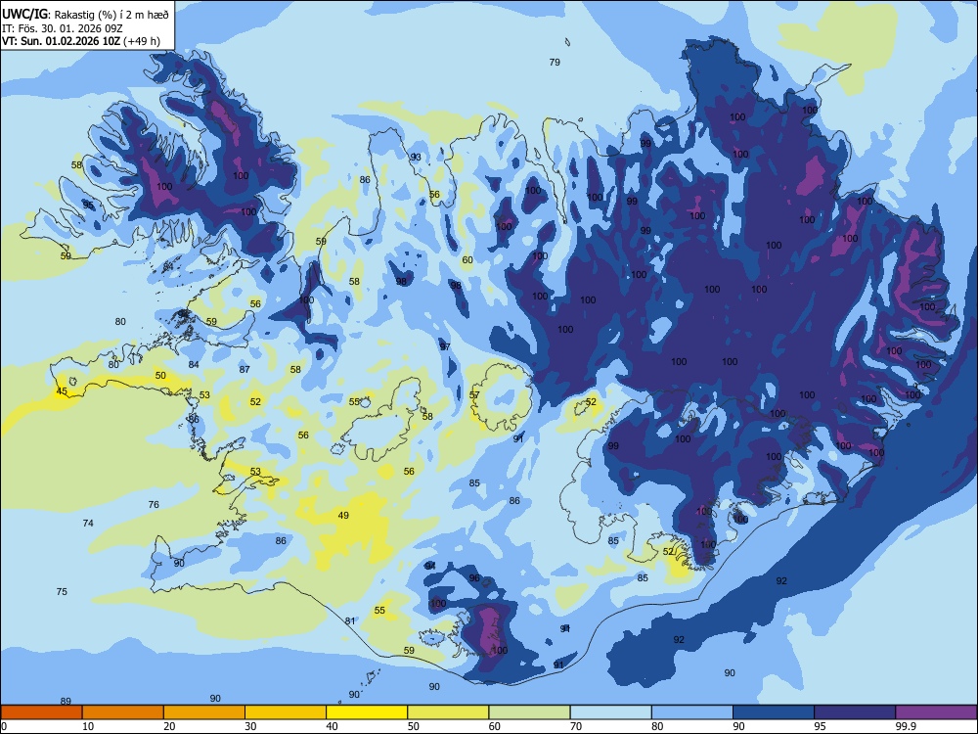Click the 'VT: Sun. 01.02.2026 10Z' valid time
This screenshot has height=734, width=978.
coord(61,41)
